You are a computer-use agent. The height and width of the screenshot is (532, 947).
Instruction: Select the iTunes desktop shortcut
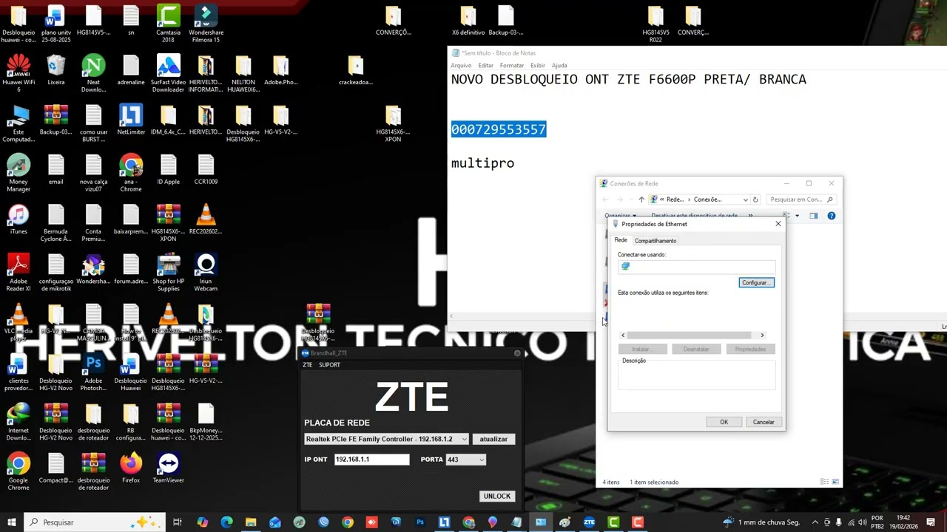[18, 219]
